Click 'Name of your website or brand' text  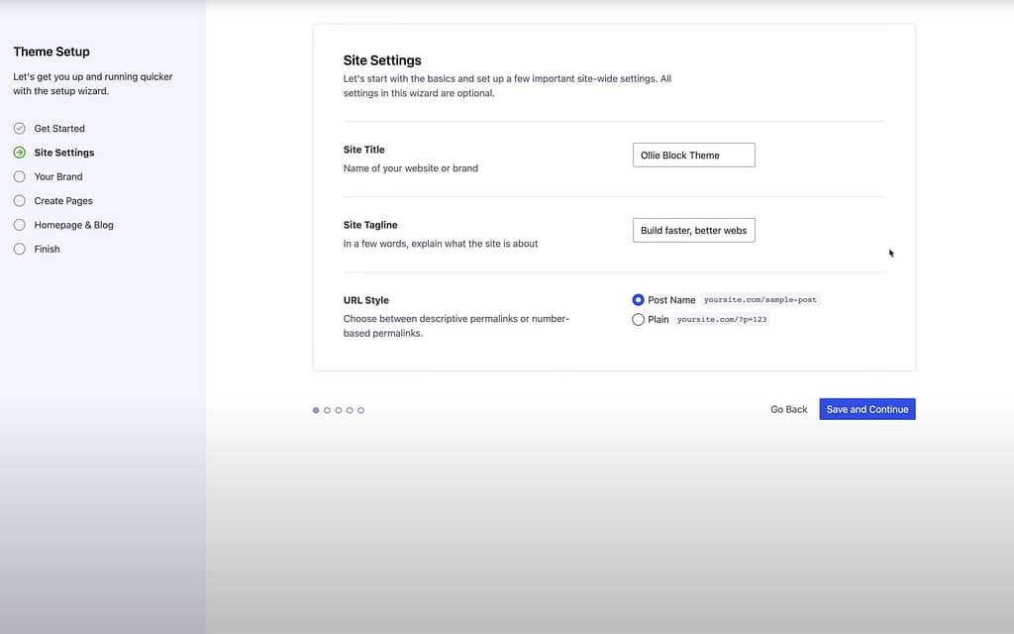pyautogui.click(x=411, y=168)
